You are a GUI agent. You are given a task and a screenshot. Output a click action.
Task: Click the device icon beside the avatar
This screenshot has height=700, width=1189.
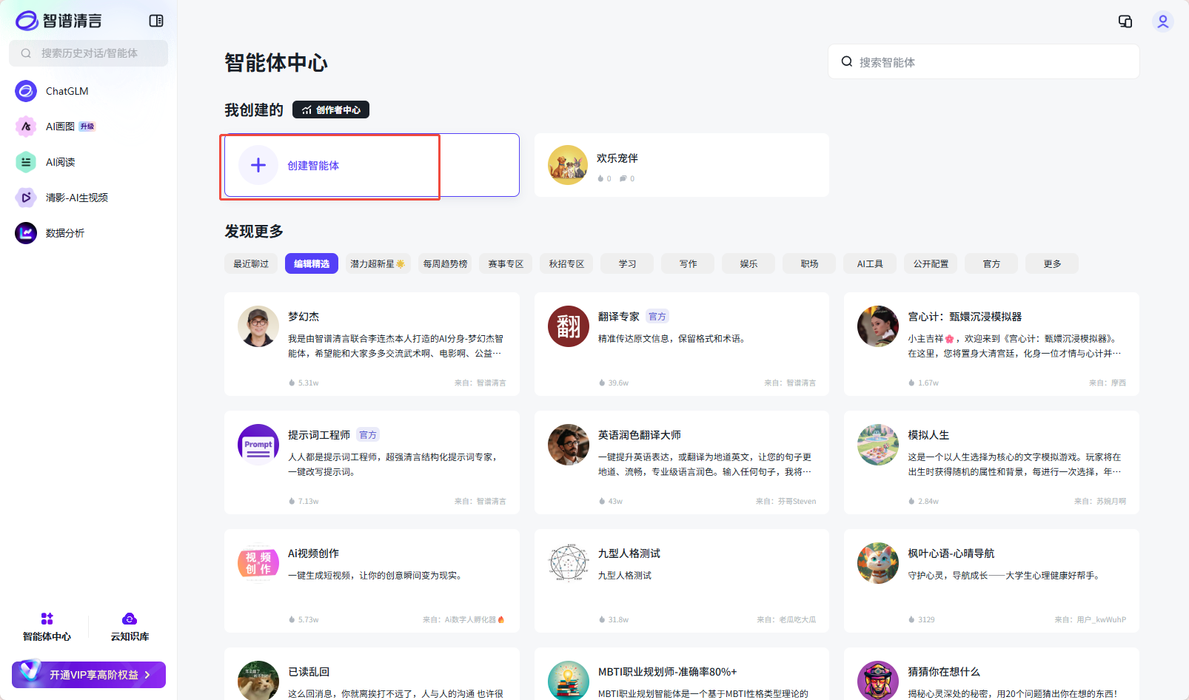click(x=1125, y=21)
